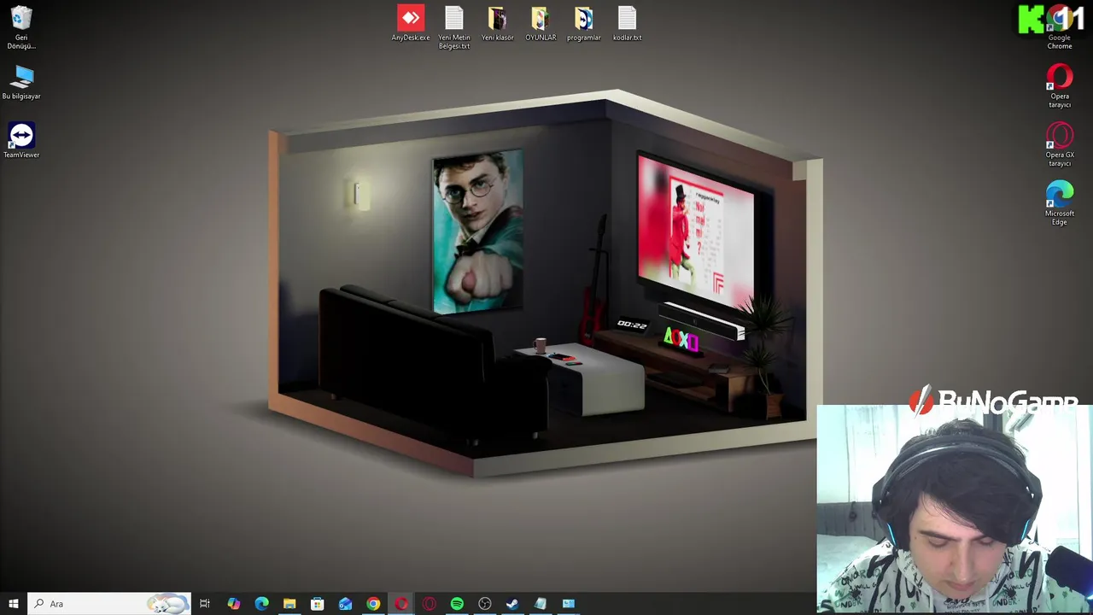
Task: Open Task View from taskbar
Action: [x=205, y=604]
